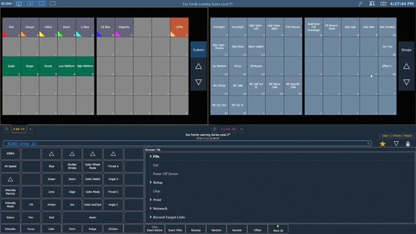Open the Shutter parameter category
Viewport: 416px width, 234px height.
(113, 229)
